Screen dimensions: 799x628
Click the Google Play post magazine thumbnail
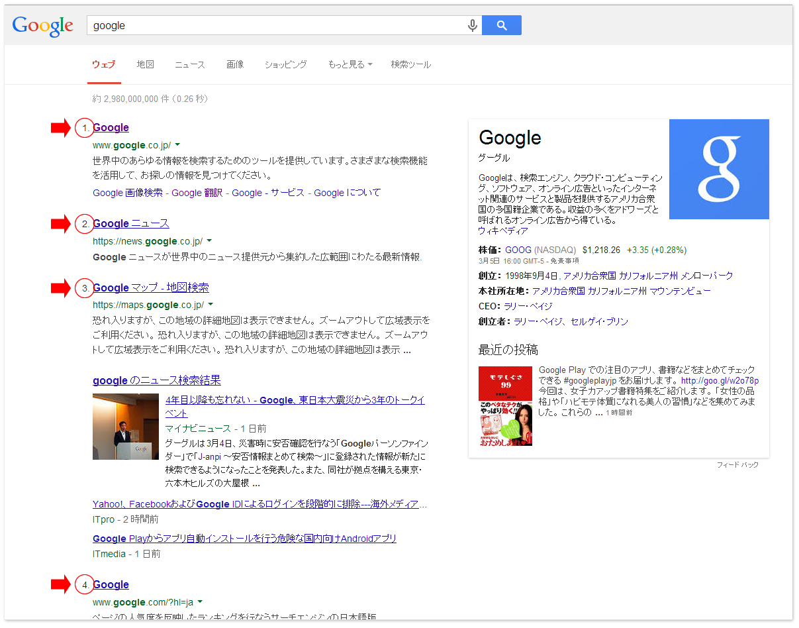coord(505,405)
